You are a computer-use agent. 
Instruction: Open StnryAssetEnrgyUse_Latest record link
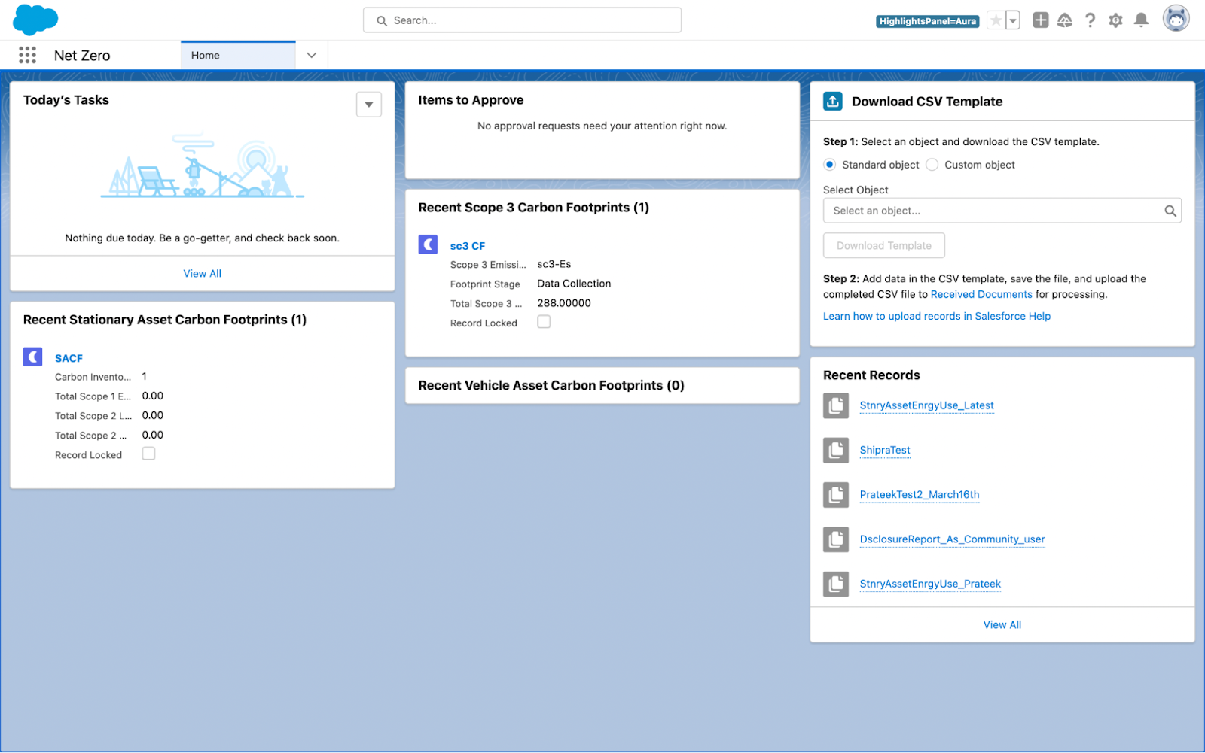(927, 406)
